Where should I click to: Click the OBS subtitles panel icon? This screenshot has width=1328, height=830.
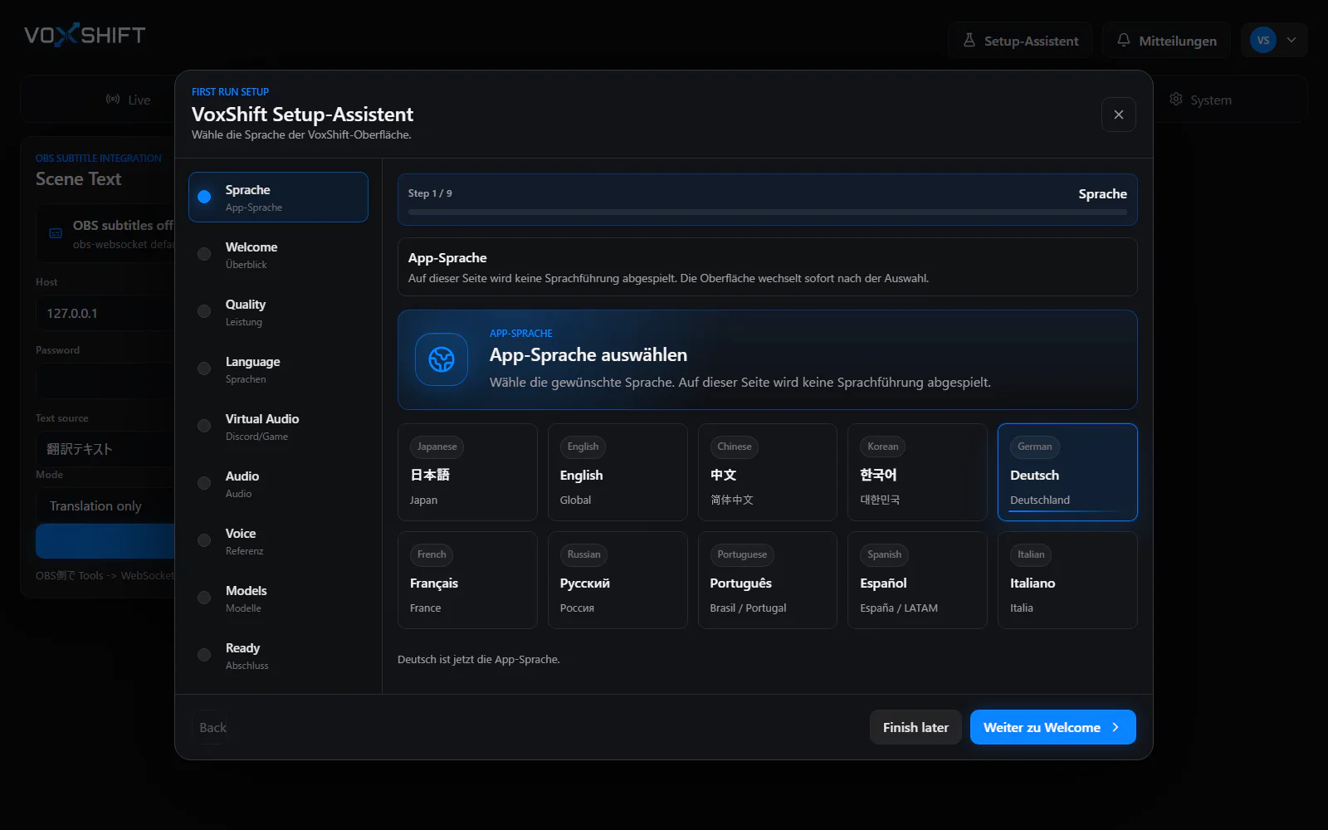tap(56, 234)
